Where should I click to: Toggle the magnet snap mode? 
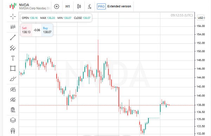click(13, 131)
